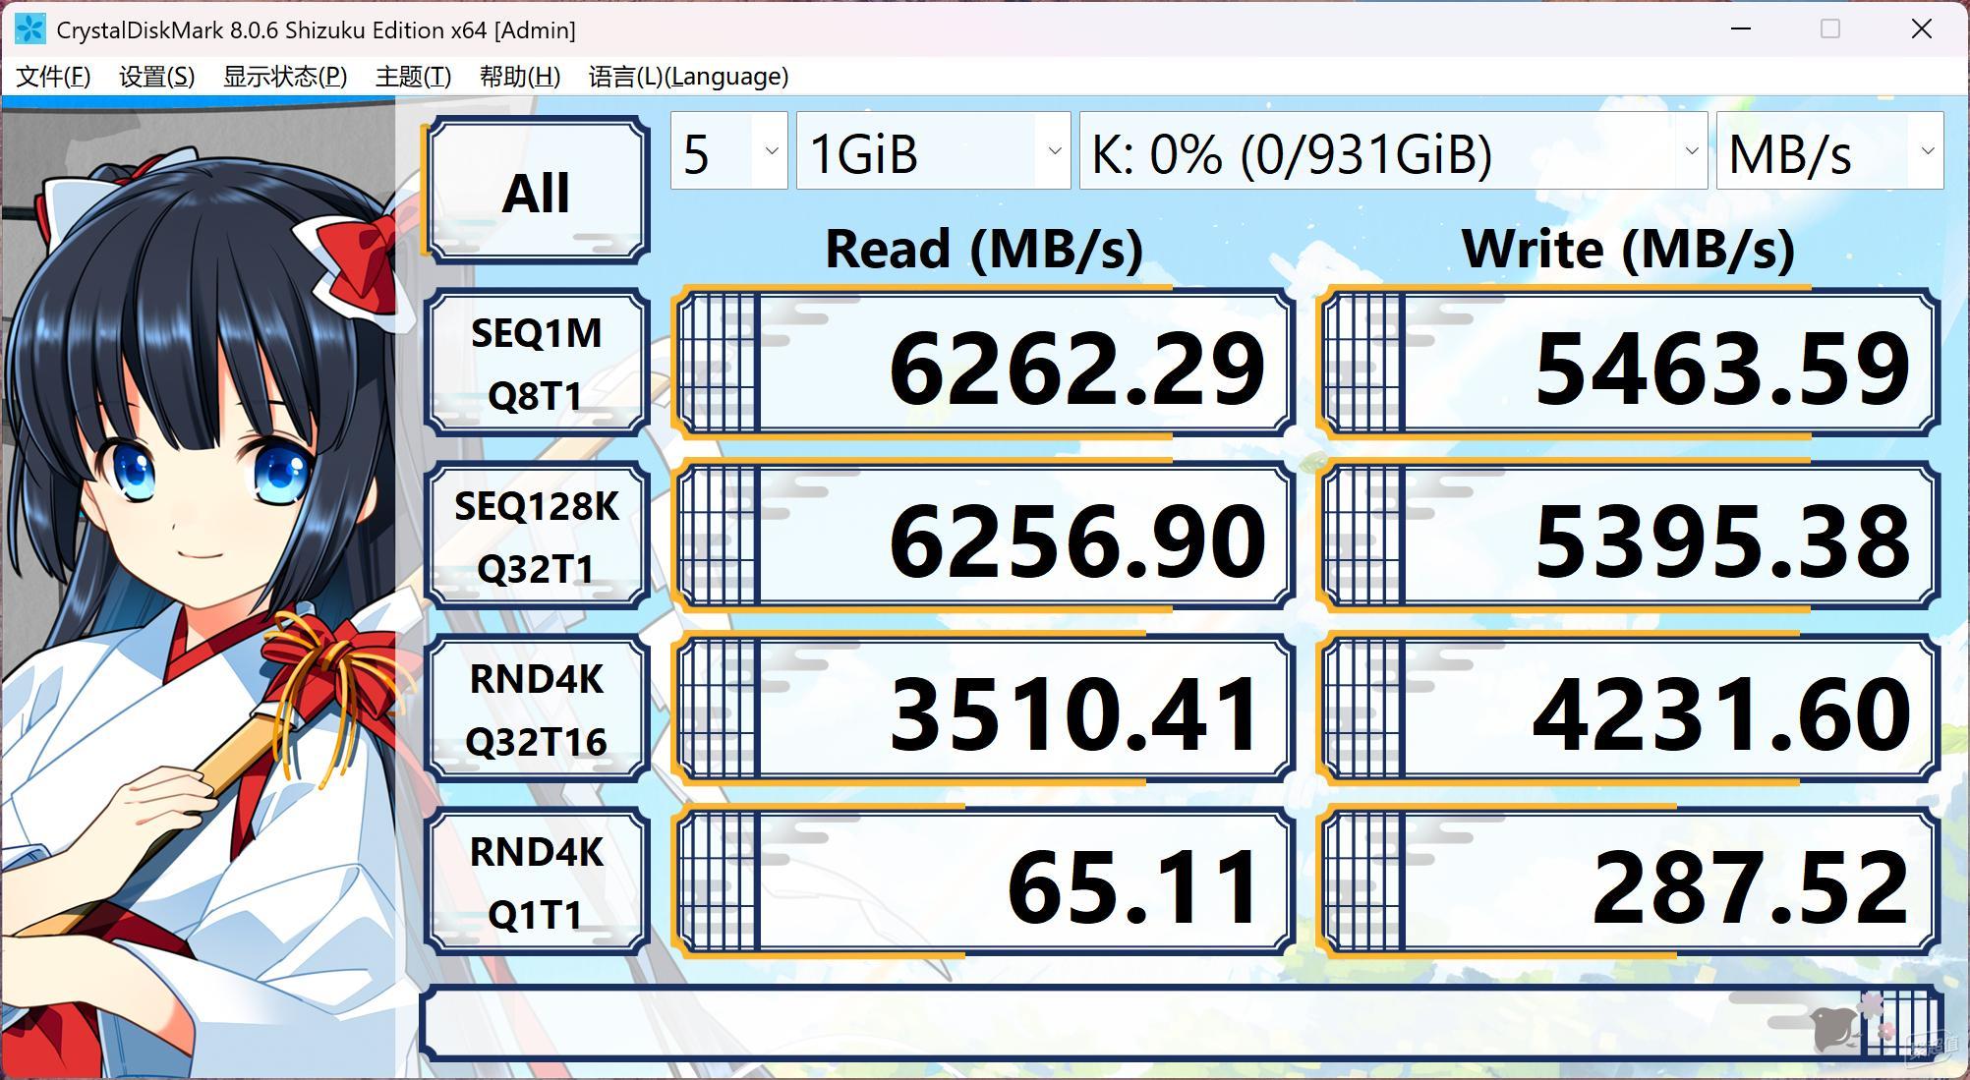Open the 文件(F) menu
The height and width of the screenshot is (1080, 1970).
pyautogui.click(x=53, y=77)
